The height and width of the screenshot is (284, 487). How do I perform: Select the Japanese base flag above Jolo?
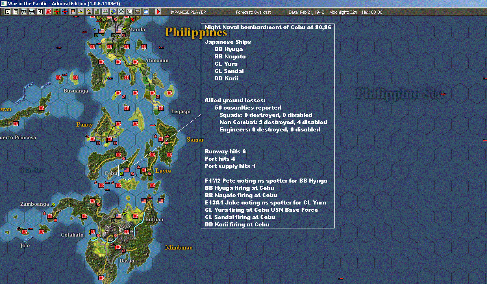pos(24,231)
